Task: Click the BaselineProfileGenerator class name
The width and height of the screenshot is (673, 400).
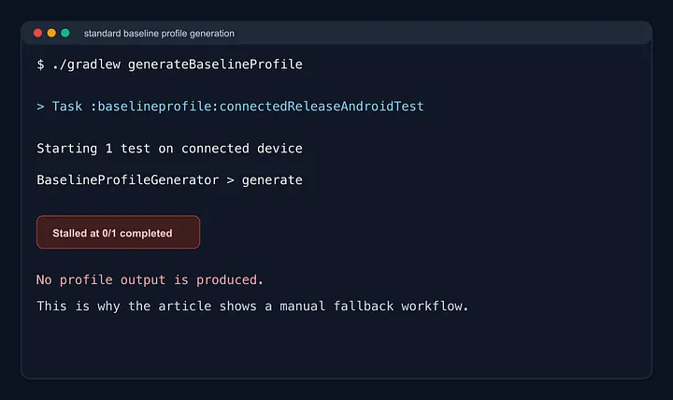Action: click(x=128, y=179)
